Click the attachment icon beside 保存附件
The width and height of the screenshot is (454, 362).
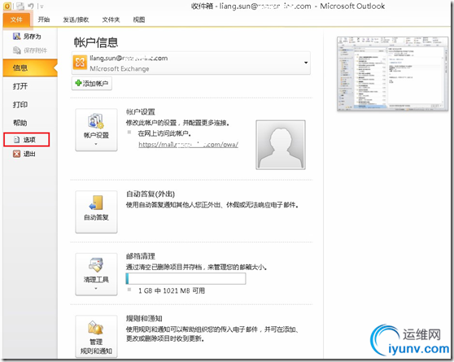17,50
